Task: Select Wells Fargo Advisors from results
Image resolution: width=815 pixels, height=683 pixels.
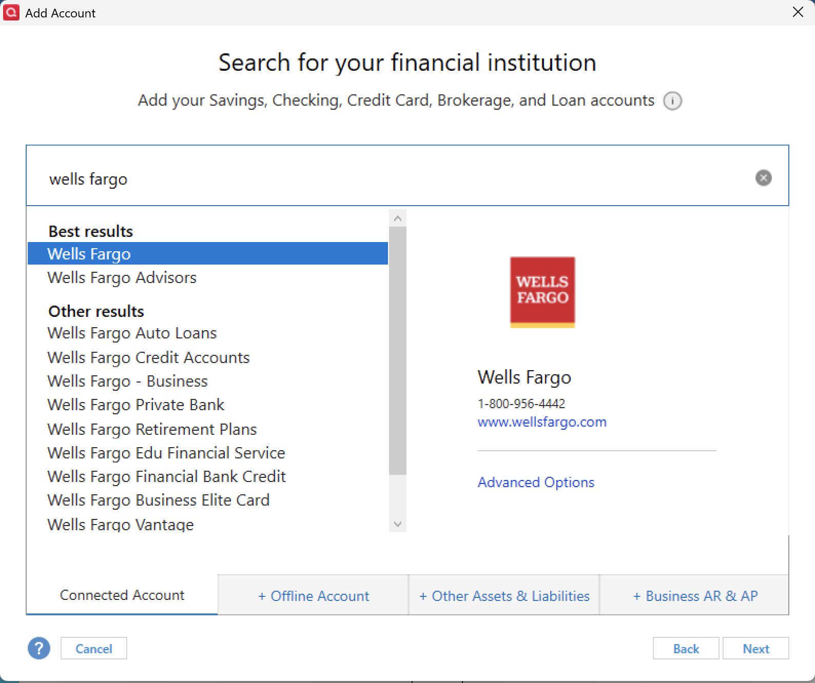Action: (x=122, y=277)
